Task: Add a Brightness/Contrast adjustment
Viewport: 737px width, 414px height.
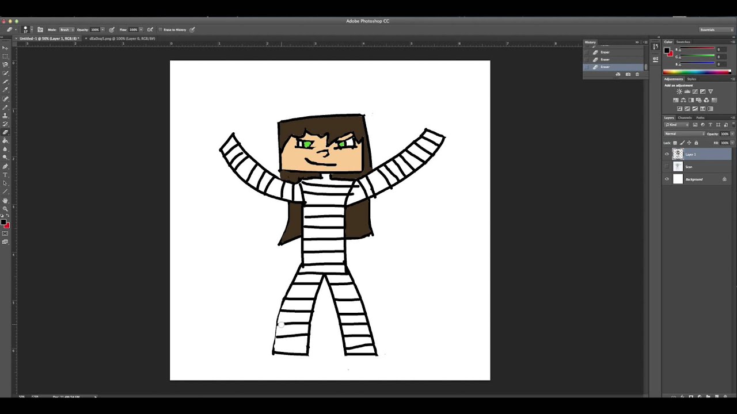Action: tap(679, 91)
